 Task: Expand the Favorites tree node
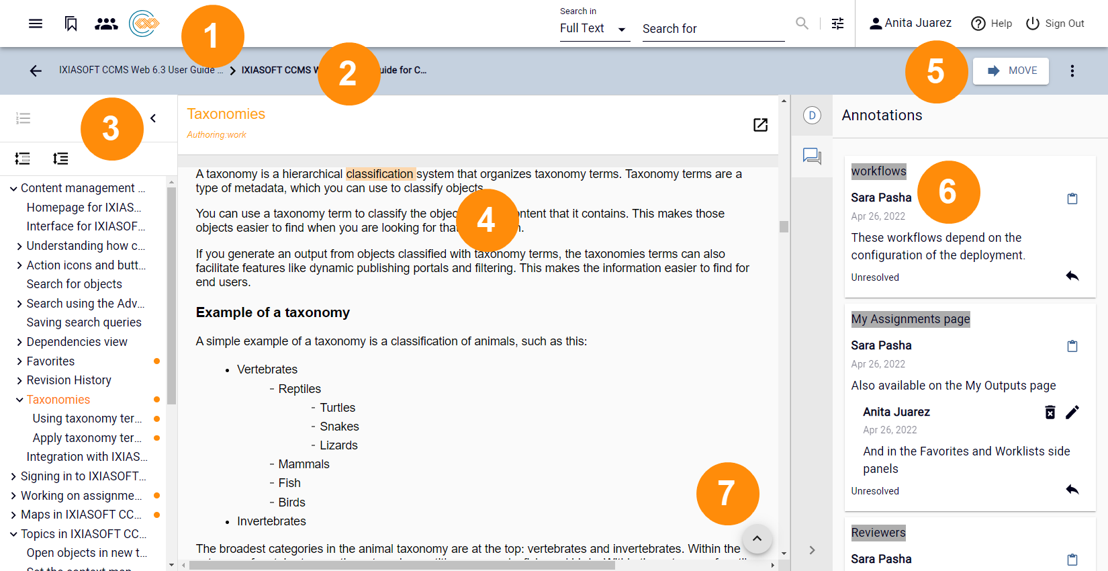19,362
